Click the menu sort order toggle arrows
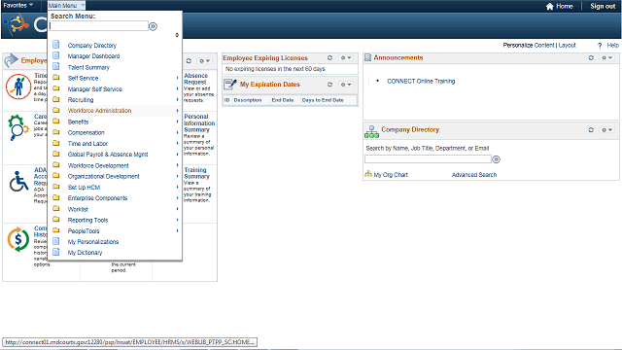 tap(177, 35)
